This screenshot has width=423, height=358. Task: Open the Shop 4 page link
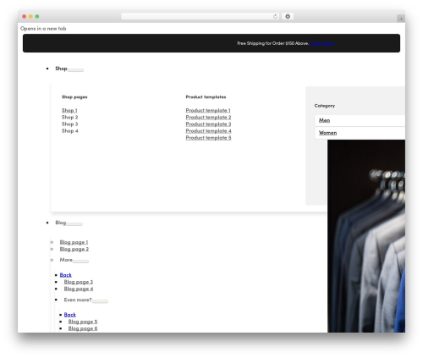coord(70,131)
